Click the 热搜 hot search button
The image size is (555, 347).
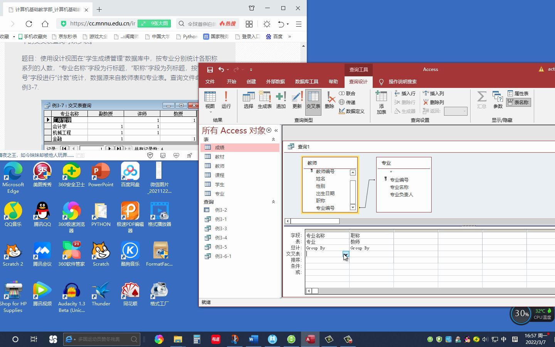227,24
